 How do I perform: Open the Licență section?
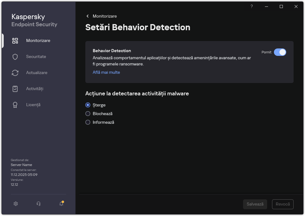click(x=33, y=105)
